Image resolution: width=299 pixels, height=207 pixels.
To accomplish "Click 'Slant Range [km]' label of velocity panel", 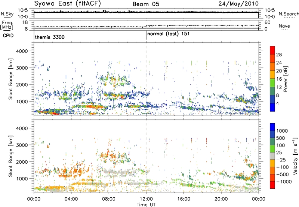I will (10, 156).
